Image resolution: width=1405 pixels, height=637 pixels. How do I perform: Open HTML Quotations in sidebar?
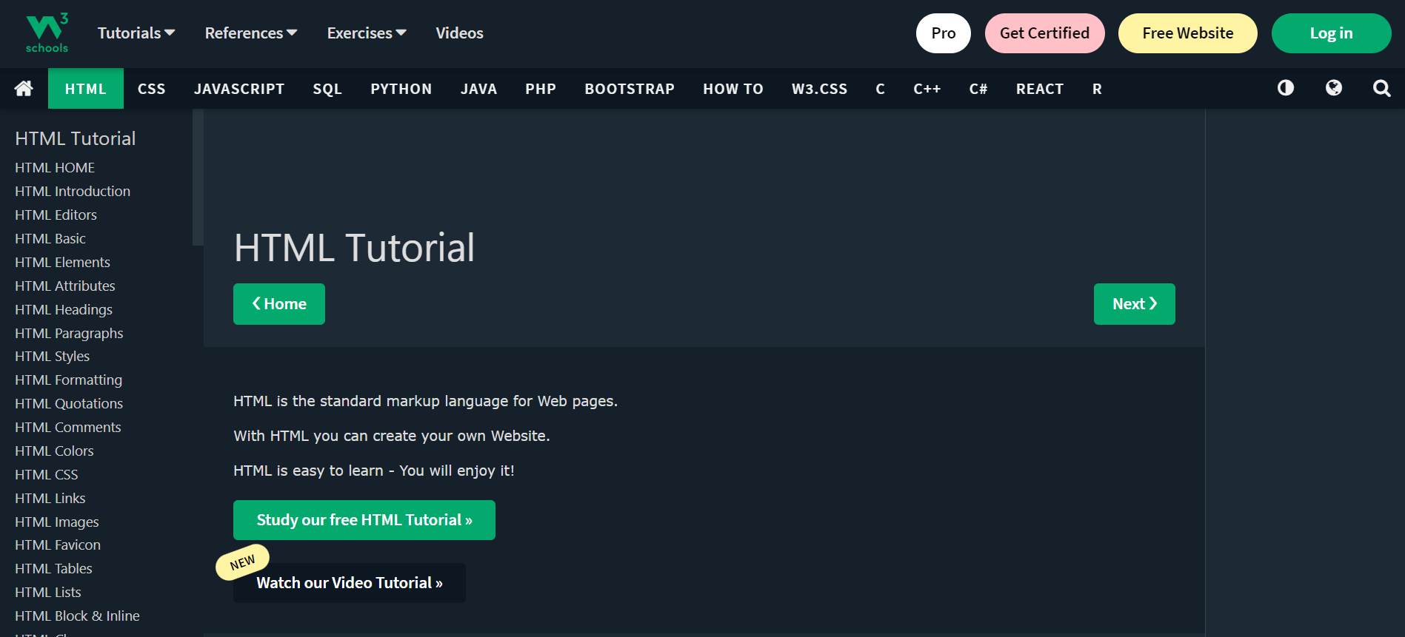click(x=69, y=404)
